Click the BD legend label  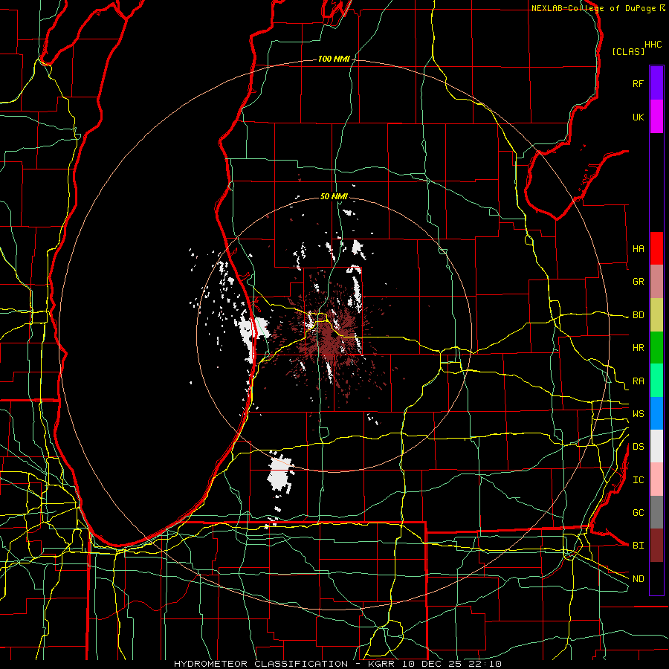click(x=638, y=315)
